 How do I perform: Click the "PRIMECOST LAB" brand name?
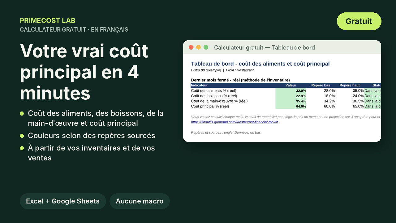[x=48, y=20]
